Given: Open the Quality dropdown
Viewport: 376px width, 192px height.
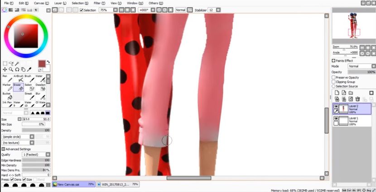Looking at the screenshot, I should coord(48,155).
